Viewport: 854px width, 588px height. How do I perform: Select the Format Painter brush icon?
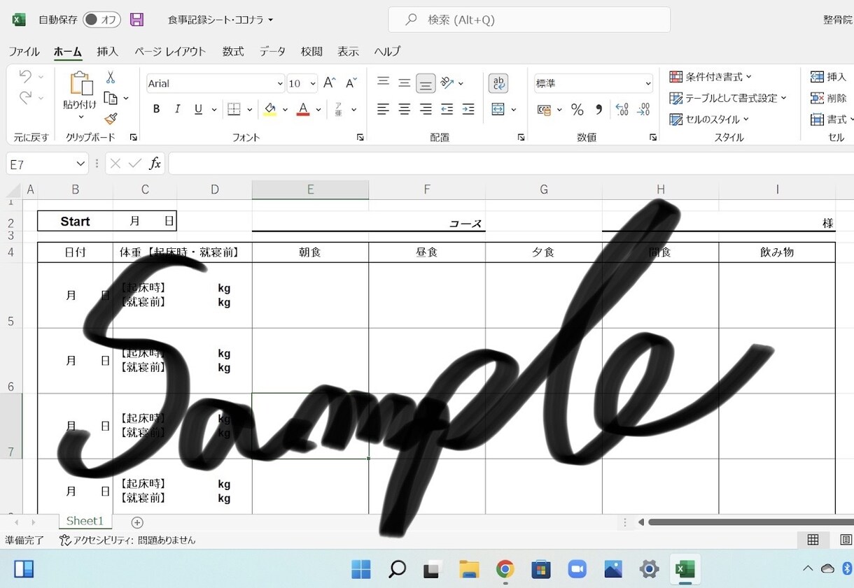pos(111,119)
